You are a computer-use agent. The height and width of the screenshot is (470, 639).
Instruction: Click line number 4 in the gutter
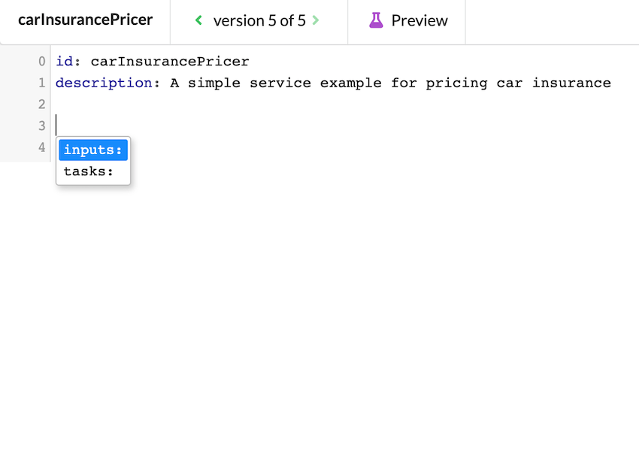(x=42, y=147)
